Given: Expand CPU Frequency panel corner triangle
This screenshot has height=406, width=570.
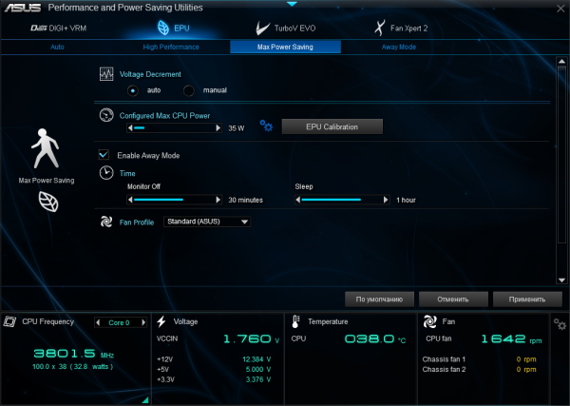Looking at the screenshot, I should (145, 399).
